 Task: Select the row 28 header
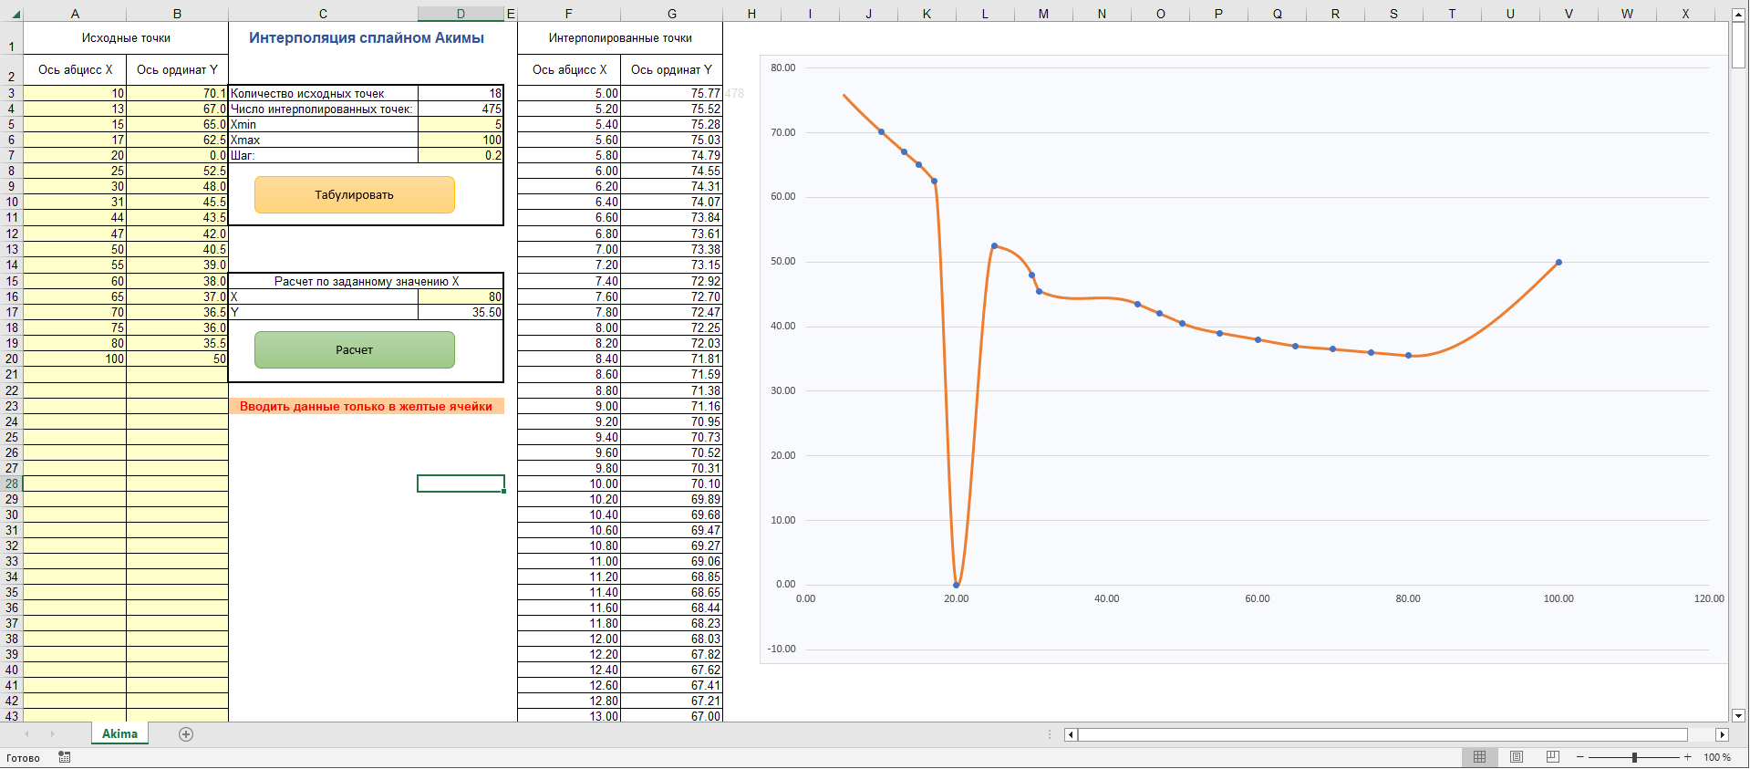tap(12, 483)
